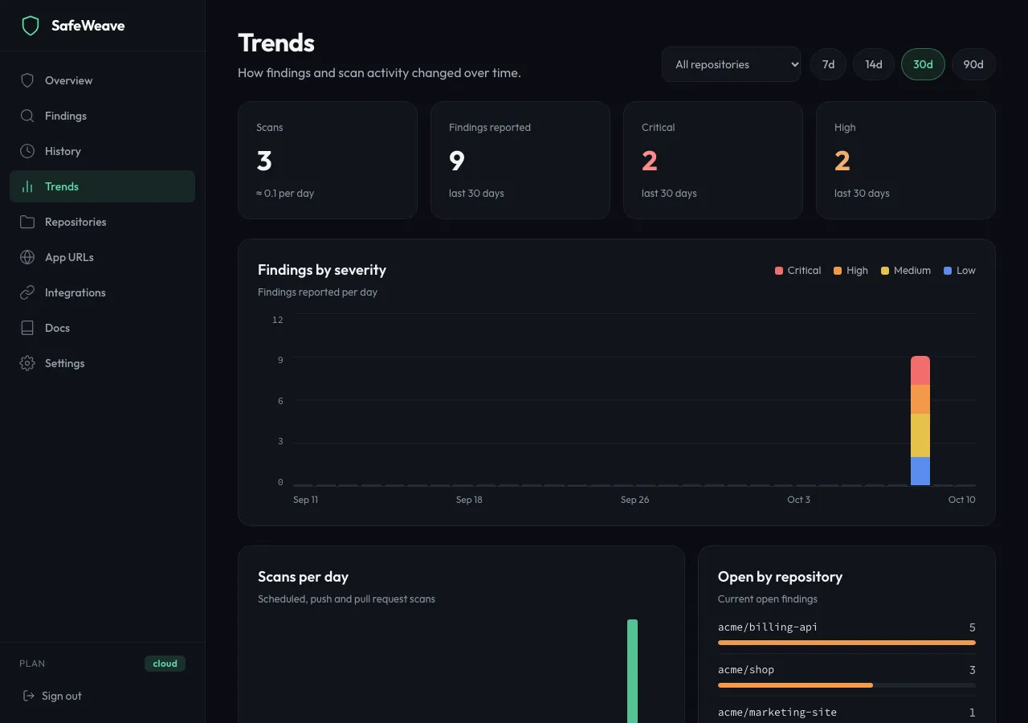1028x723 pixels.
Task: Click the blue Low segment of the stacked bar
Action: point(920,472)
